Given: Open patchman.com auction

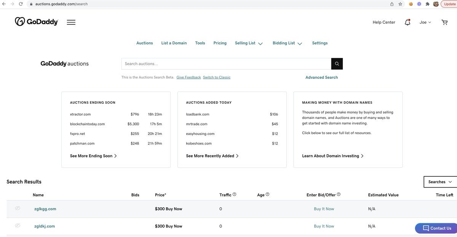Looking at the screenshot, I should [82, 143].
